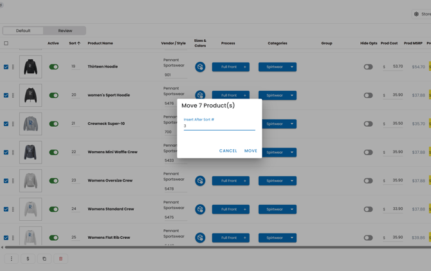Grab the drag handle of Crewneck Super-10 row

coord(13,124)
